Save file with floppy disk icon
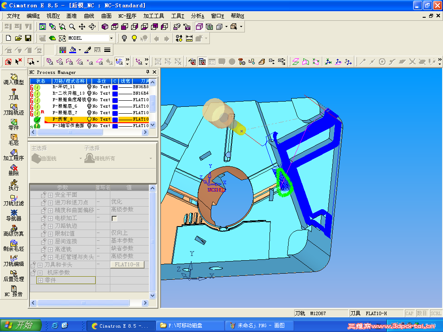This screenshot has height=332, width=443. (28, 38)
